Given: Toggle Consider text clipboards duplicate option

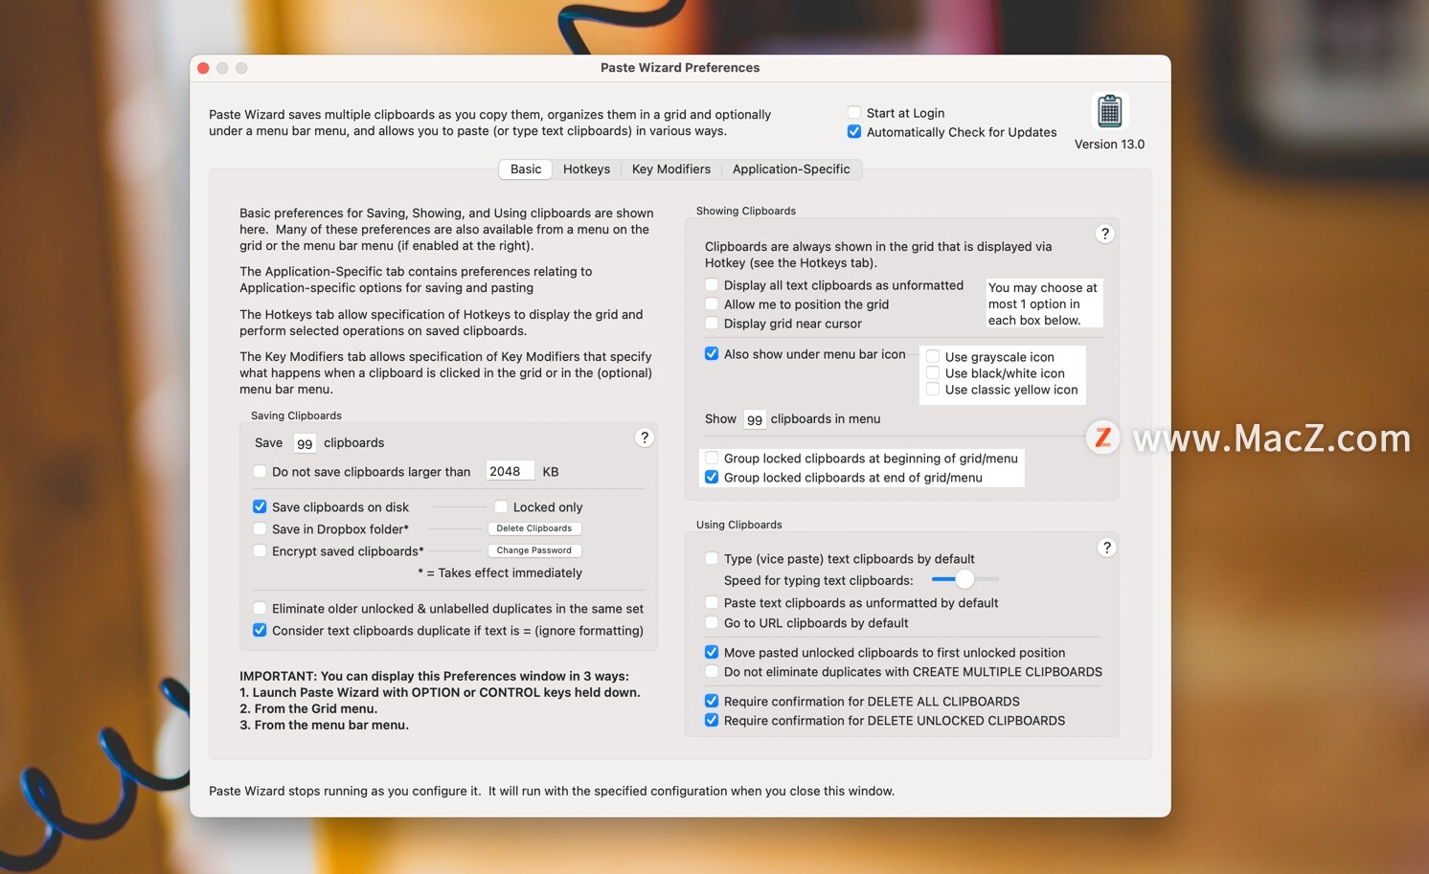Looking at the screenshot, I should click(x=260, y=630).
